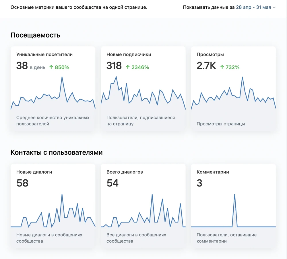Click the Новые диалоги в сообщениях сообщества description
This screenshot has height=259, width=287.
[x=49, y=238]
